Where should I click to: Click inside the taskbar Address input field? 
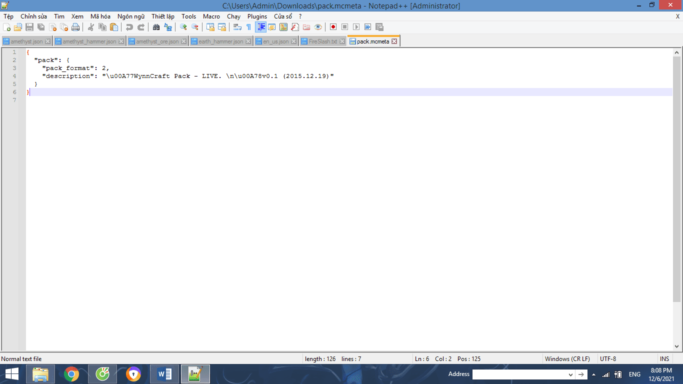pos(520,374)
